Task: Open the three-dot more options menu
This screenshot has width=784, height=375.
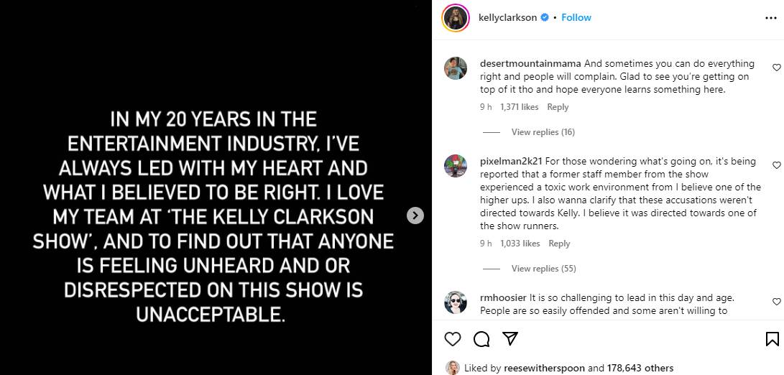Action: (x=771, y=18)
